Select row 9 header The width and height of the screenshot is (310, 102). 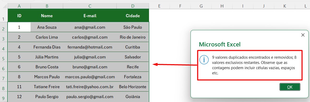tap(4, 97)
